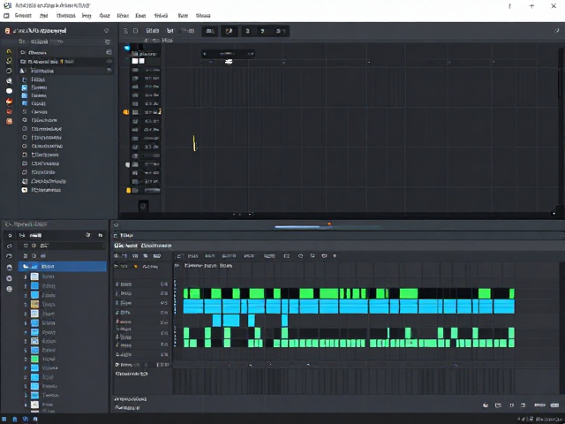Screen dimensions: 565x424
Task: Click the orange thumbnail item in the lower list
Action: 34,304
